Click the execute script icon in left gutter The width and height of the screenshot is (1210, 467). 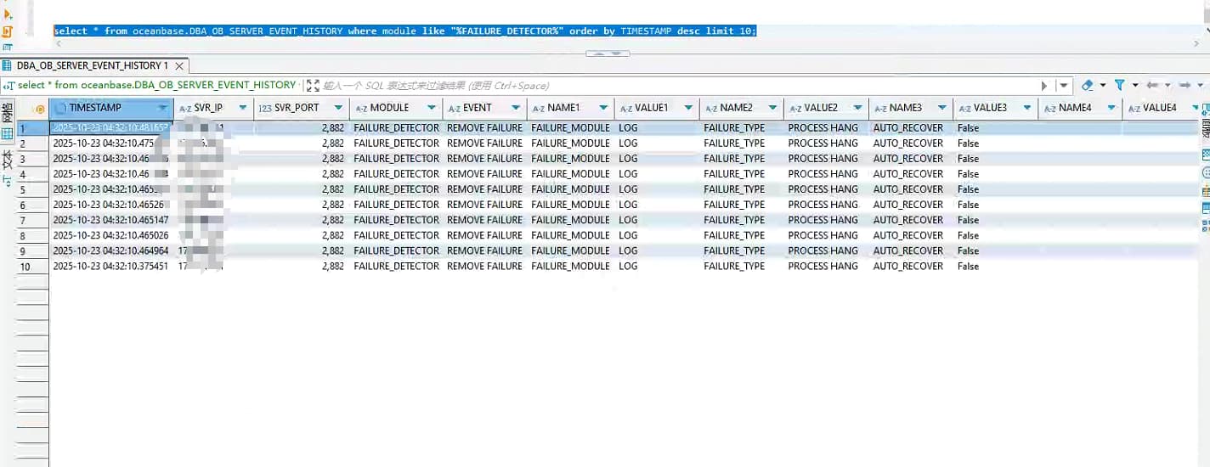pos(8,31)
